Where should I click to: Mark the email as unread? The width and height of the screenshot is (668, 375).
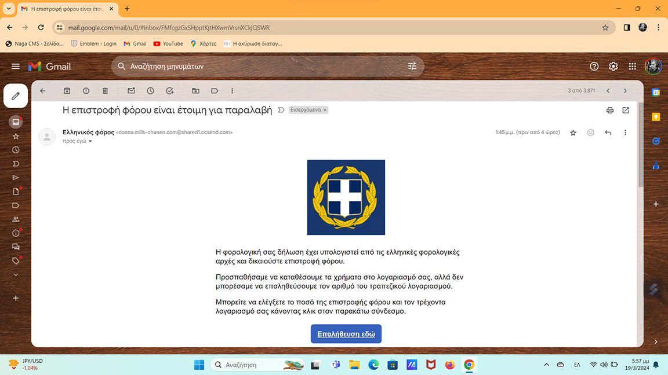click(x=131, y=91)
